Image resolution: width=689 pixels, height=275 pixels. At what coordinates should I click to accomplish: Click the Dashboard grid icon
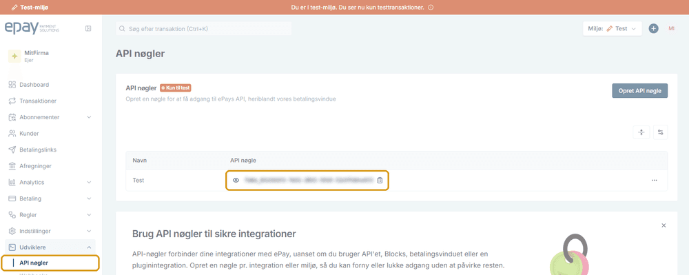(12, 85)
